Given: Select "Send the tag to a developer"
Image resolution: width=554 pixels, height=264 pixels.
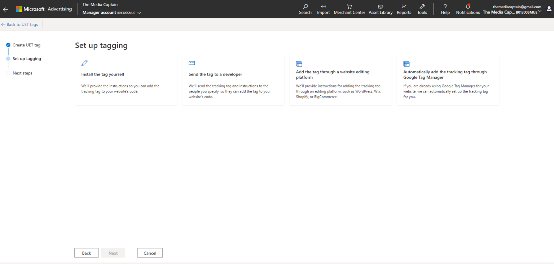Looking at the screenshot, I should (233, 79).
